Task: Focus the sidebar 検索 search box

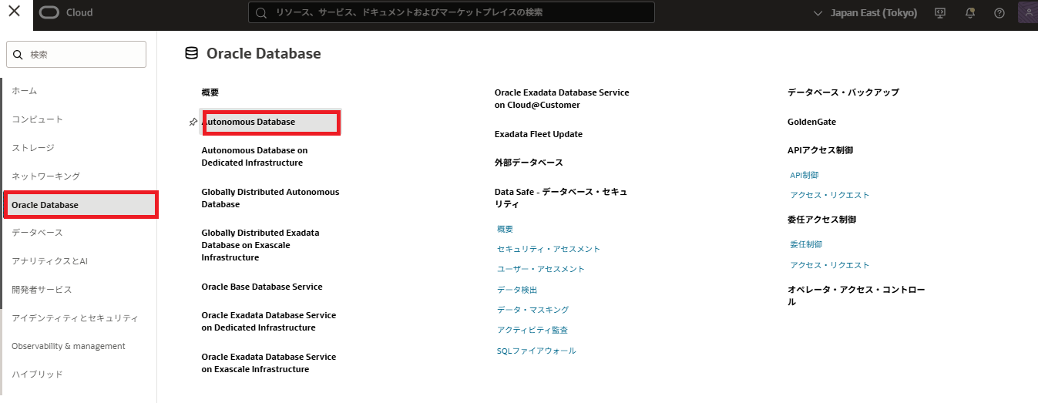Action: click(76, 55)
